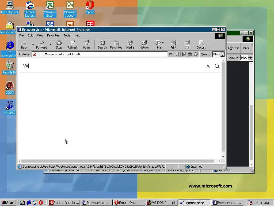Refresh the current page
The width and height of the screenshot is (274, 206).
tap(73, 45)
